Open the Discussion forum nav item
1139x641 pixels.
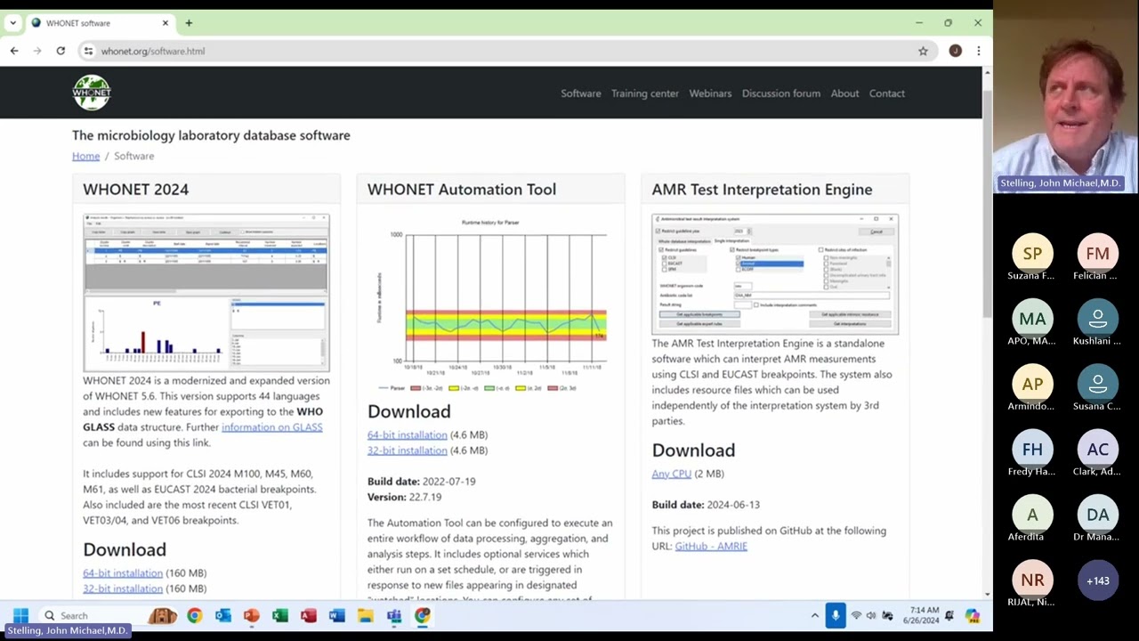point(780,93)
